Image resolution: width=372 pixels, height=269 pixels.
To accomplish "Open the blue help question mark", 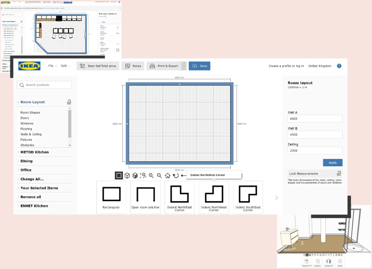I will [339, 66].
